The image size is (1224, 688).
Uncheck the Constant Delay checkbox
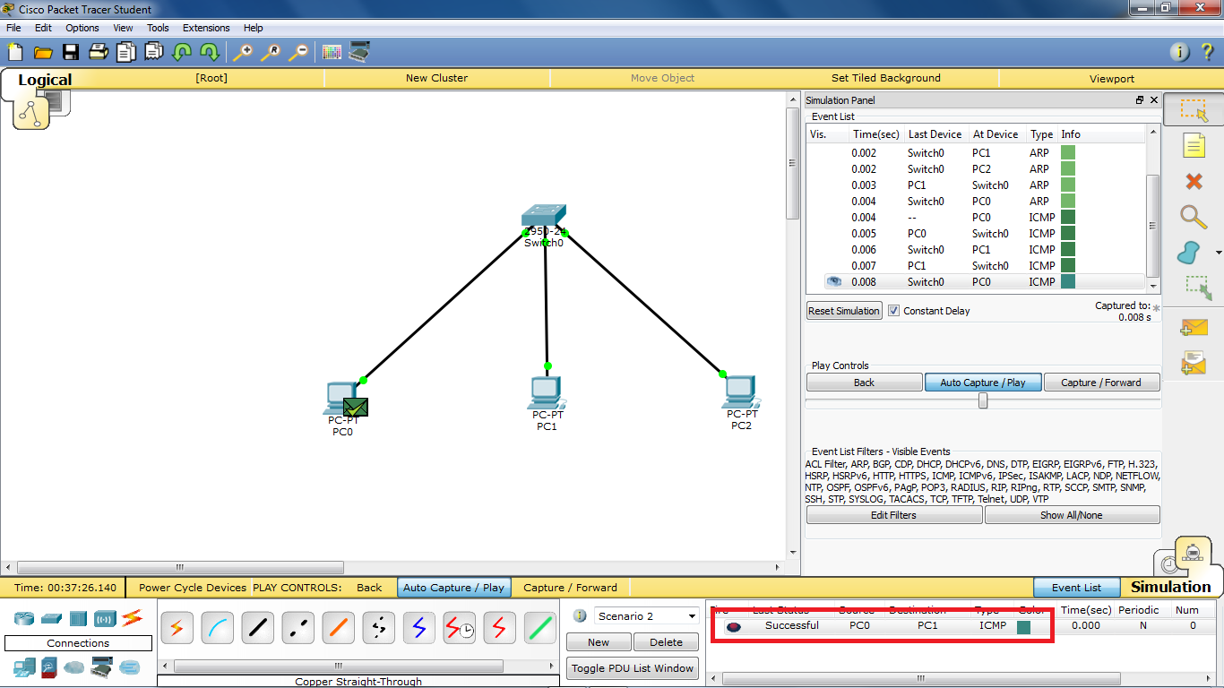893,310
